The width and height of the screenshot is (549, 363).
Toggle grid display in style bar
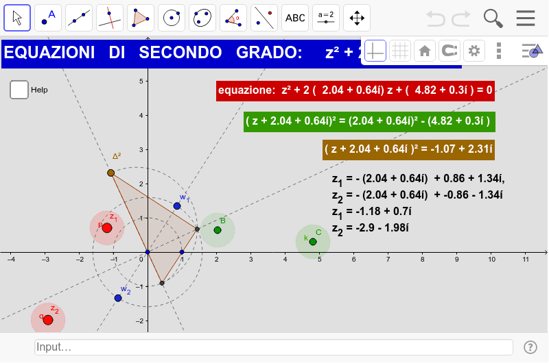pos(400,51)
